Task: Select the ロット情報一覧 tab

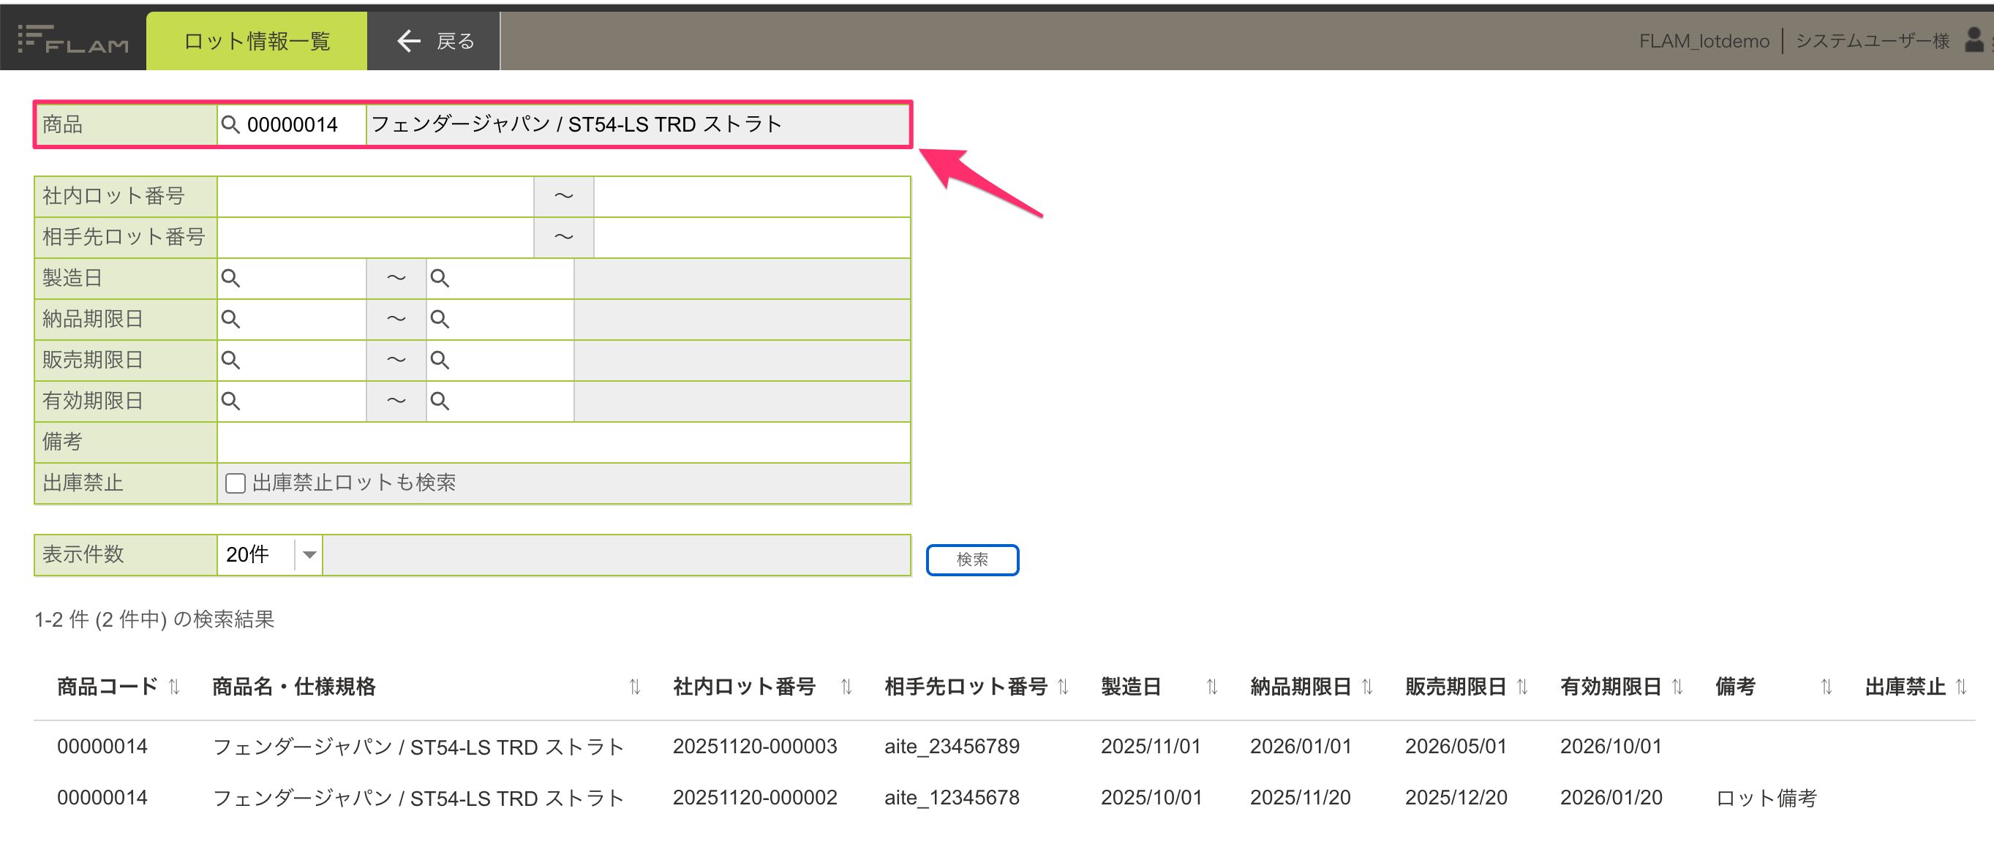Action: 256,41
